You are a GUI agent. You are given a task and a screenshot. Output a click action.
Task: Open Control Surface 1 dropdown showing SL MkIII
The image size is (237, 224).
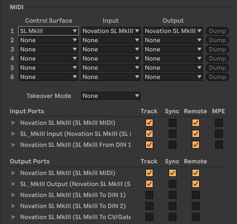(x=48, y=31)
